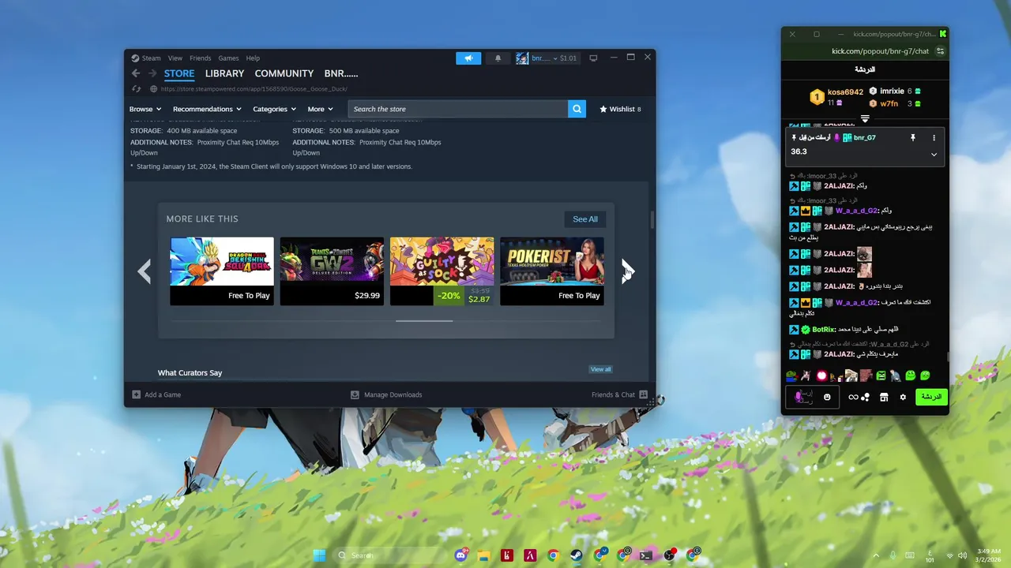Open the emoji picker in Kick chat input
This screenshot has width=1011, height=568.
point(827,397)
